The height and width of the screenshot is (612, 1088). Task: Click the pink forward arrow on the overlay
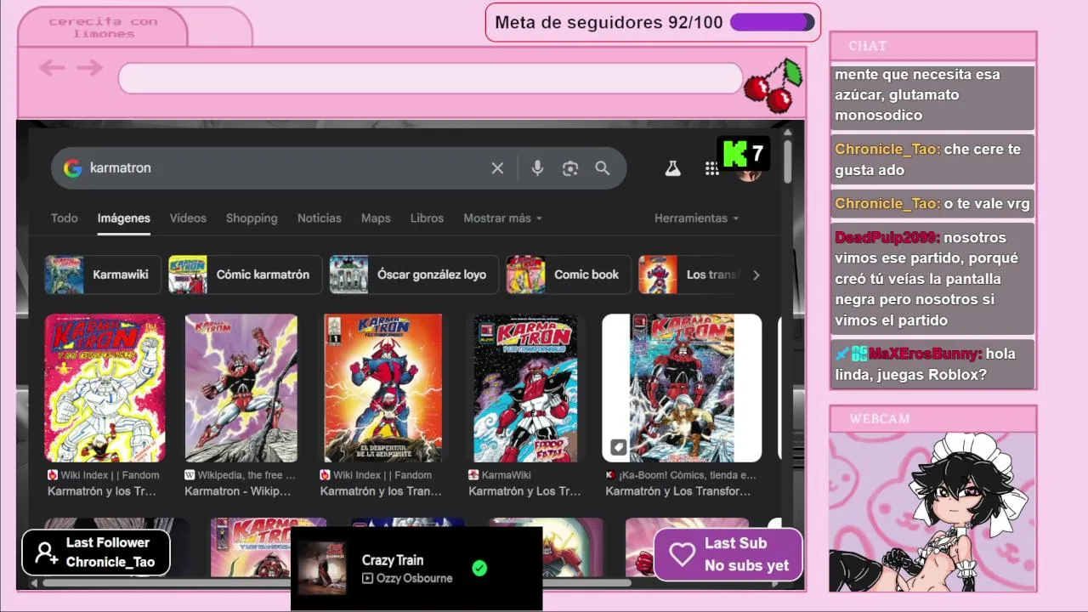89,68
